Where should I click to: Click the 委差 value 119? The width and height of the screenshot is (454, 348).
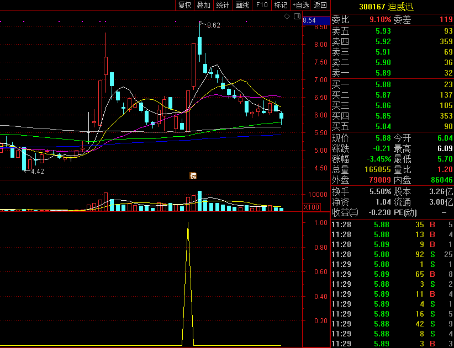click(446, 20)
